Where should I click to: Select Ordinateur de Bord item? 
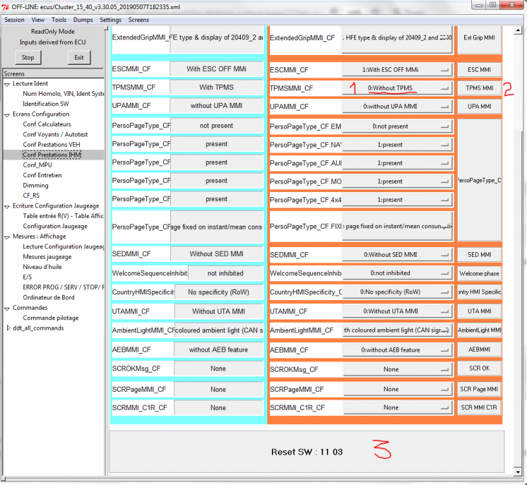[x=49, y=297]
